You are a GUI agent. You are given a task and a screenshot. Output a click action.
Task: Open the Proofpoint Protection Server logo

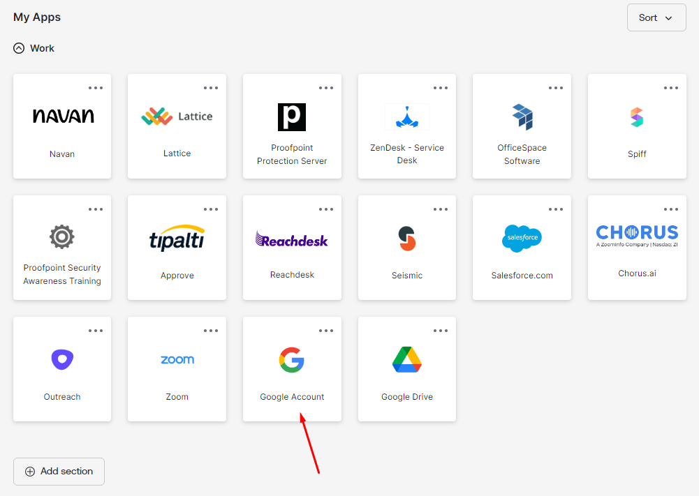[x=292, y=117]
